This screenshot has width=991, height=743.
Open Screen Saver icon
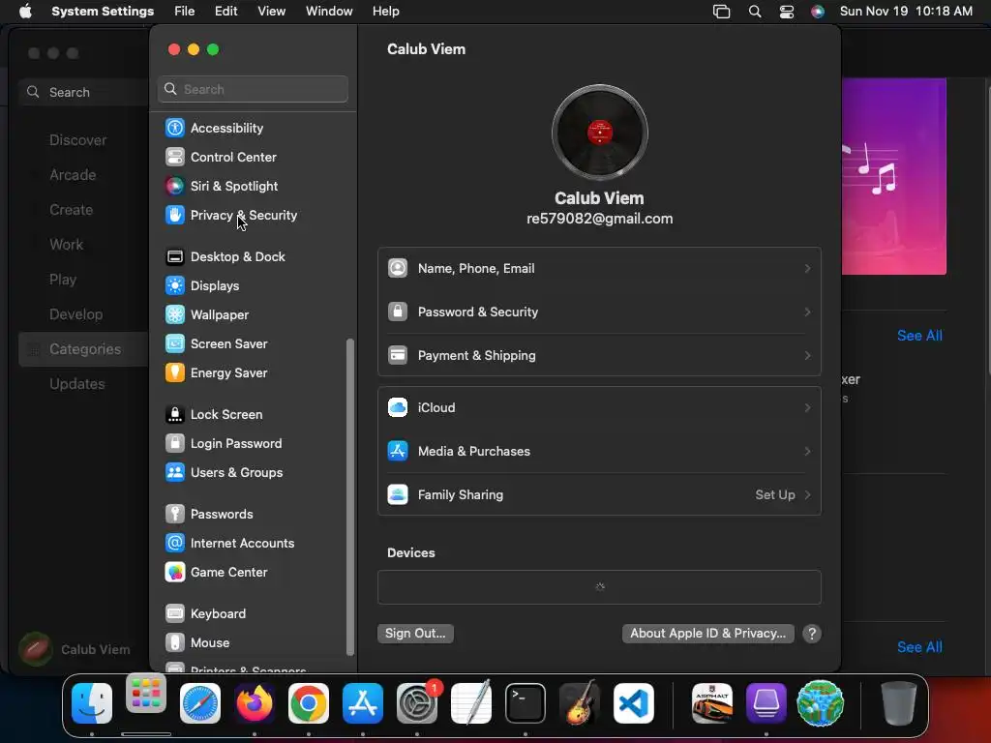click(x=175, y=343)
